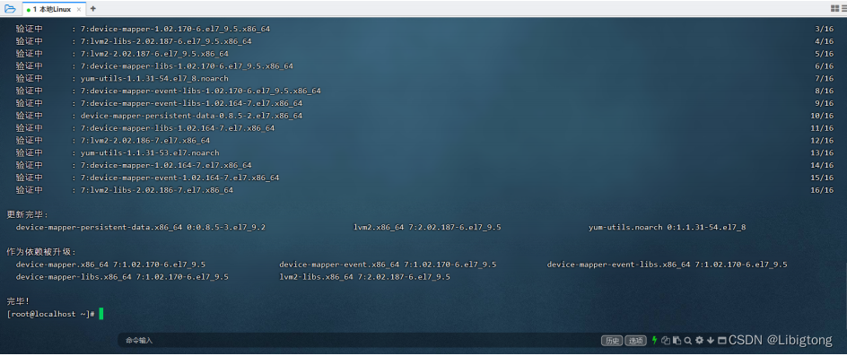The height and width of the screenshot is (356, 847).
Task: Select device-mapper-persistent-data.x86_64 0:0.8.5-3.el7_9.2 entry
Action: coord(141,228)
